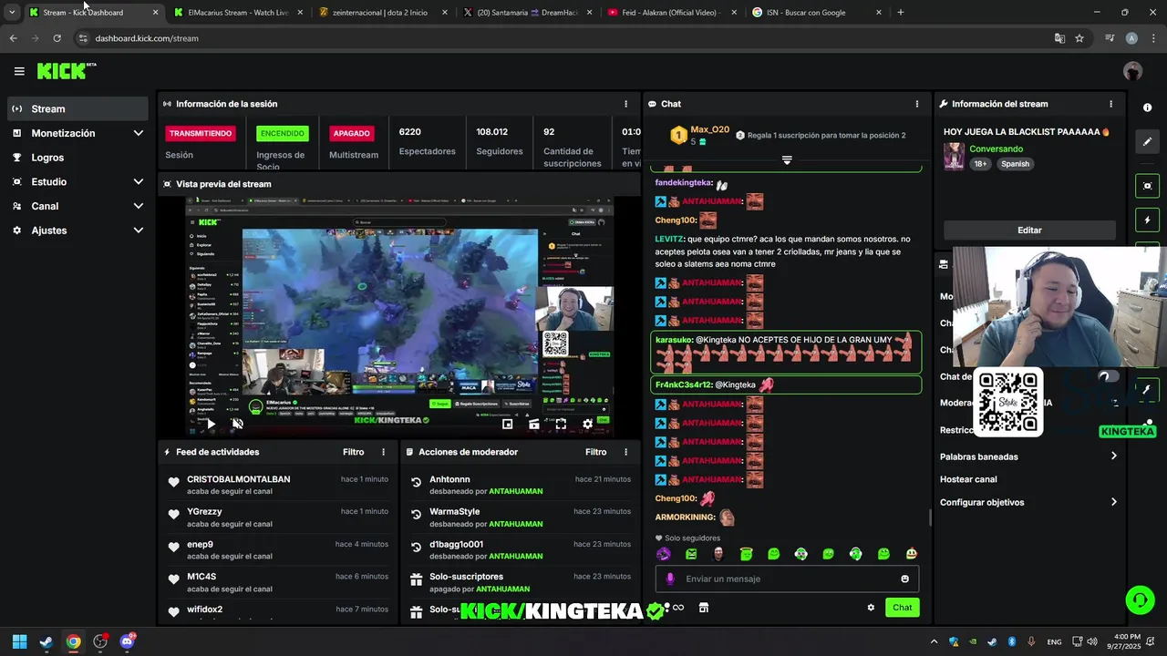Click the info icon in right rail
1167x656 pixels.
(x=1147, y=108)
